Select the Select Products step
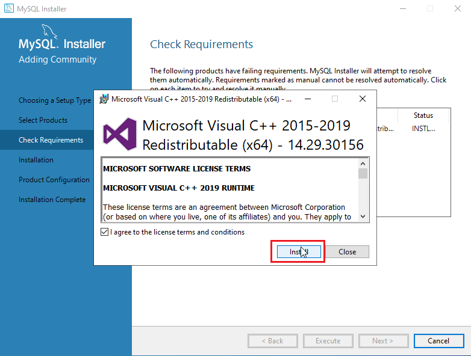Viewport: 471px width, 356px height. (x=43, y=120)
